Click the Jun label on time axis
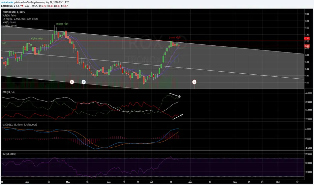The image size is (314, 185). 109,182
